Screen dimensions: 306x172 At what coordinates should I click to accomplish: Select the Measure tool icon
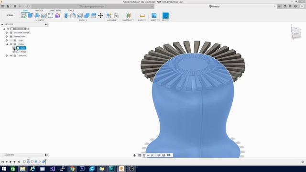tap(142, 16)
